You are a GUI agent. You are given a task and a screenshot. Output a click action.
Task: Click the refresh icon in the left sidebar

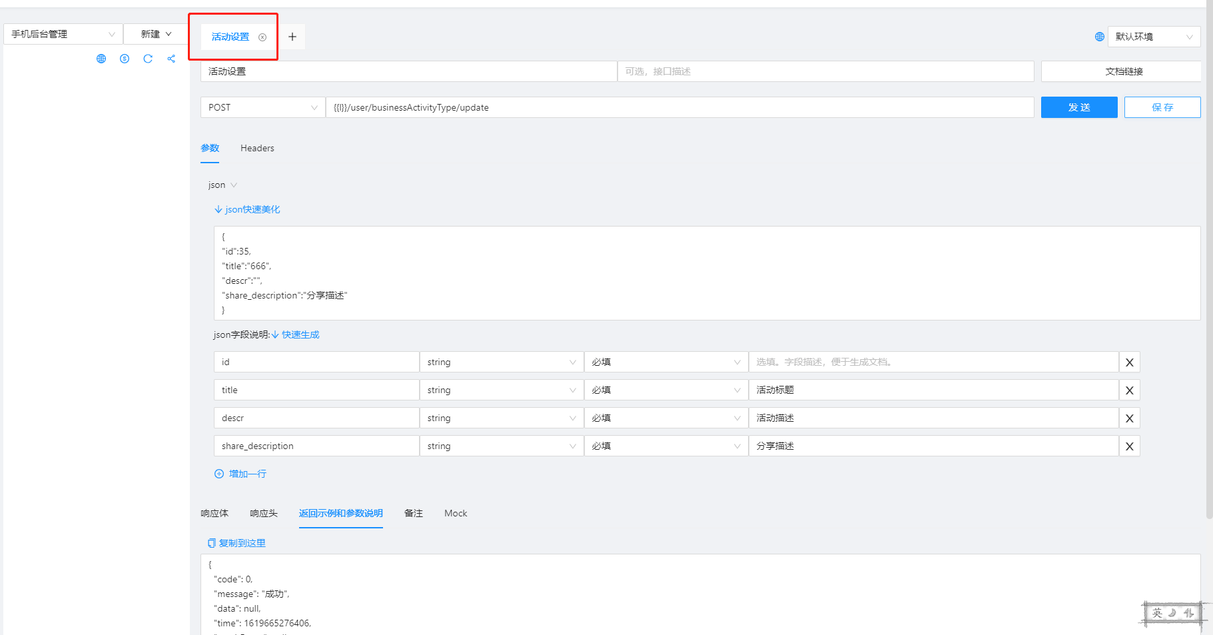pos(148,59)
